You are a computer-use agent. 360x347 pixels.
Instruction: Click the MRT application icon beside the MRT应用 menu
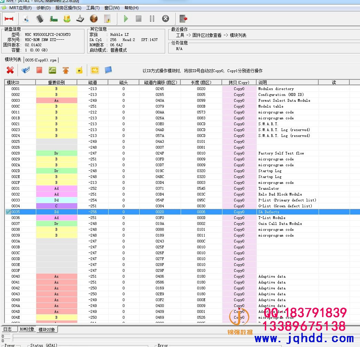coord(4,8)
